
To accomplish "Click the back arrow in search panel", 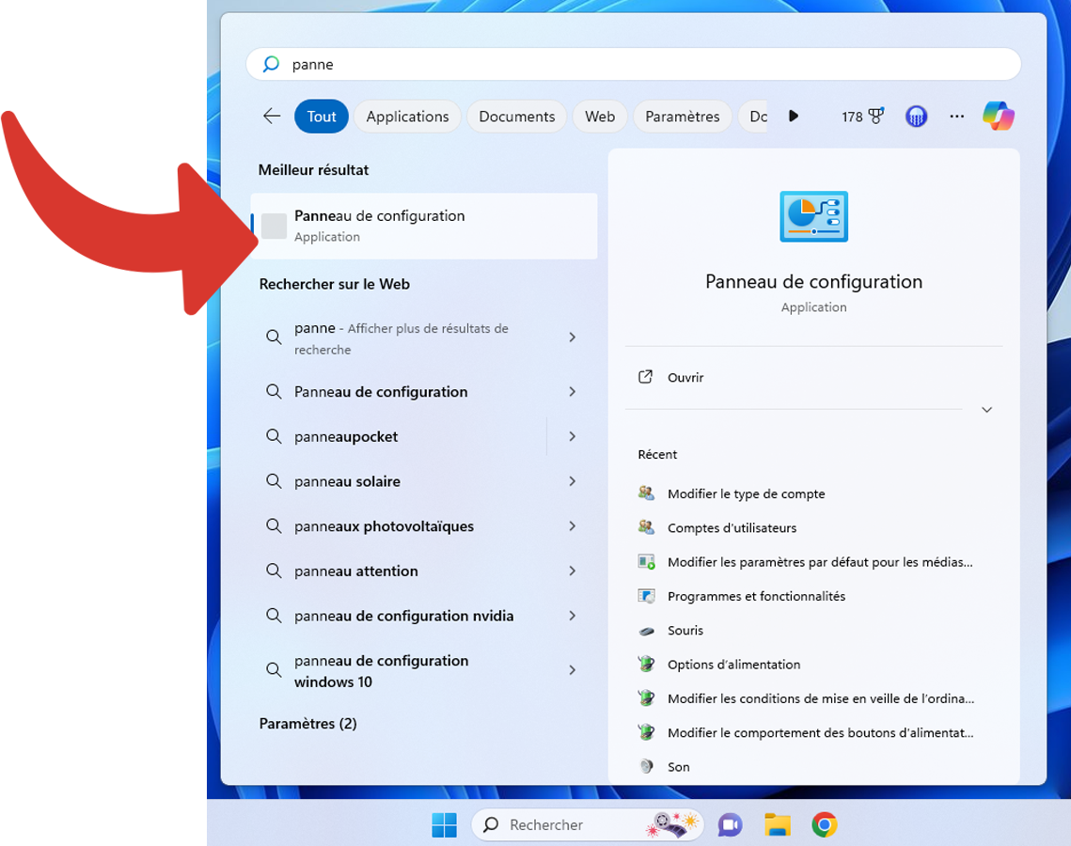I will point(272,116).
